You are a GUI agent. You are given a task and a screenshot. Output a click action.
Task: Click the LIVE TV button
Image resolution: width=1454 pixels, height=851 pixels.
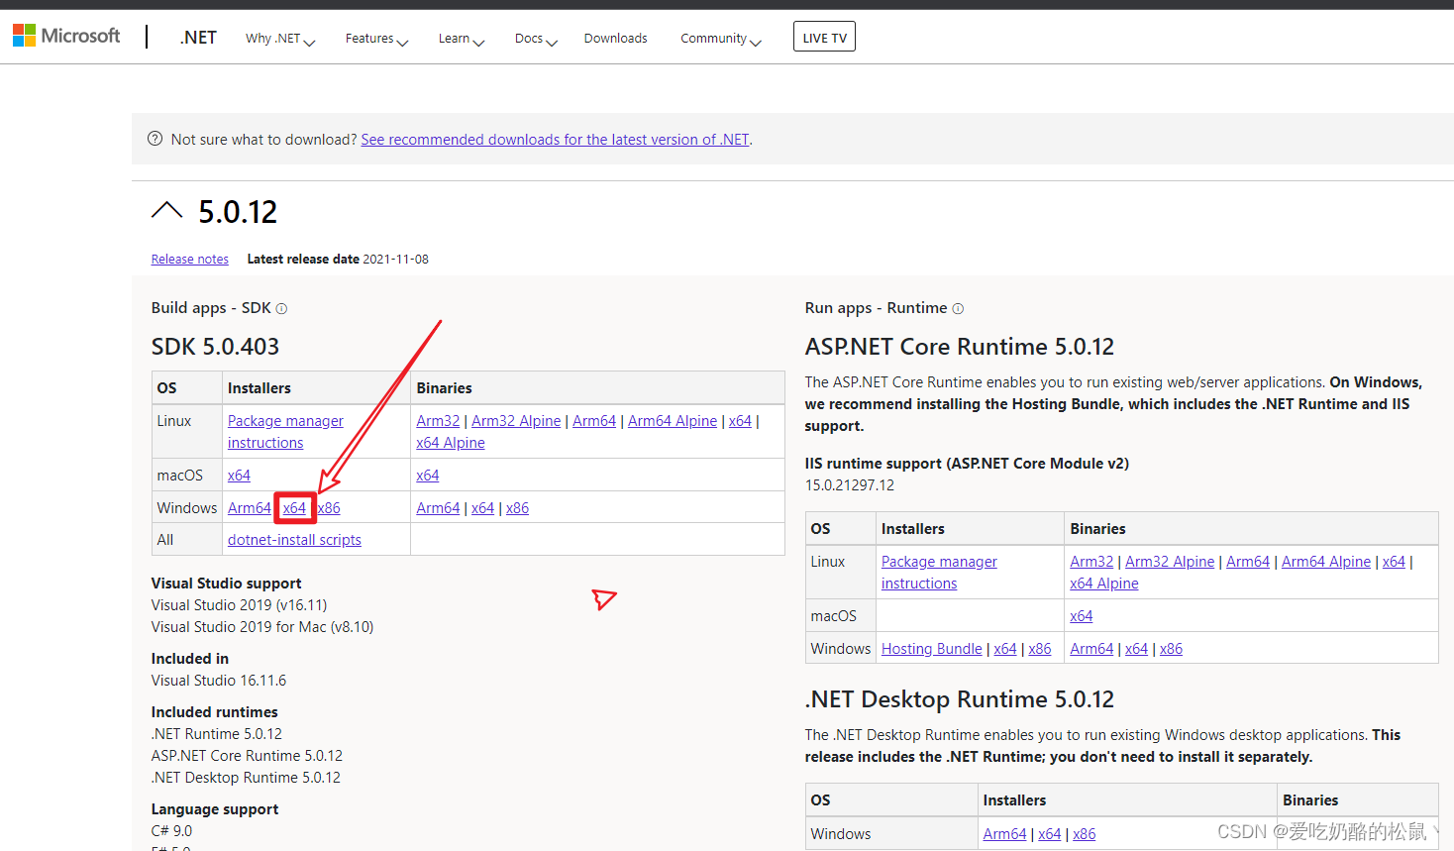pos(824,37)
